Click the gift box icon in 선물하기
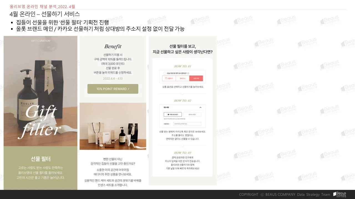This screenshot has height=199, width=355. tap(166, 78)
